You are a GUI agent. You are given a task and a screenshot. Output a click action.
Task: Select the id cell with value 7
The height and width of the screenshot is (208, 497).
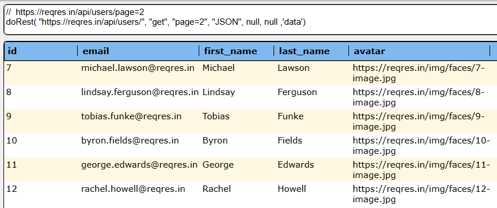(9, 67)
